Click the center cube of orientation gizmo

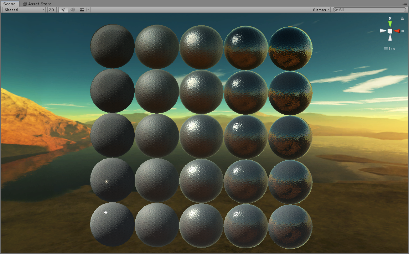coord(390,31)
